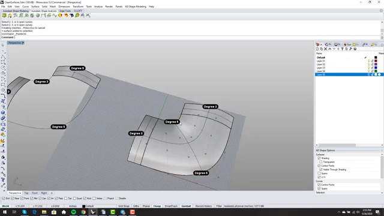Toggle Layer 01 visibility lightbulb

pyautogui.click(x=368, y=61)
